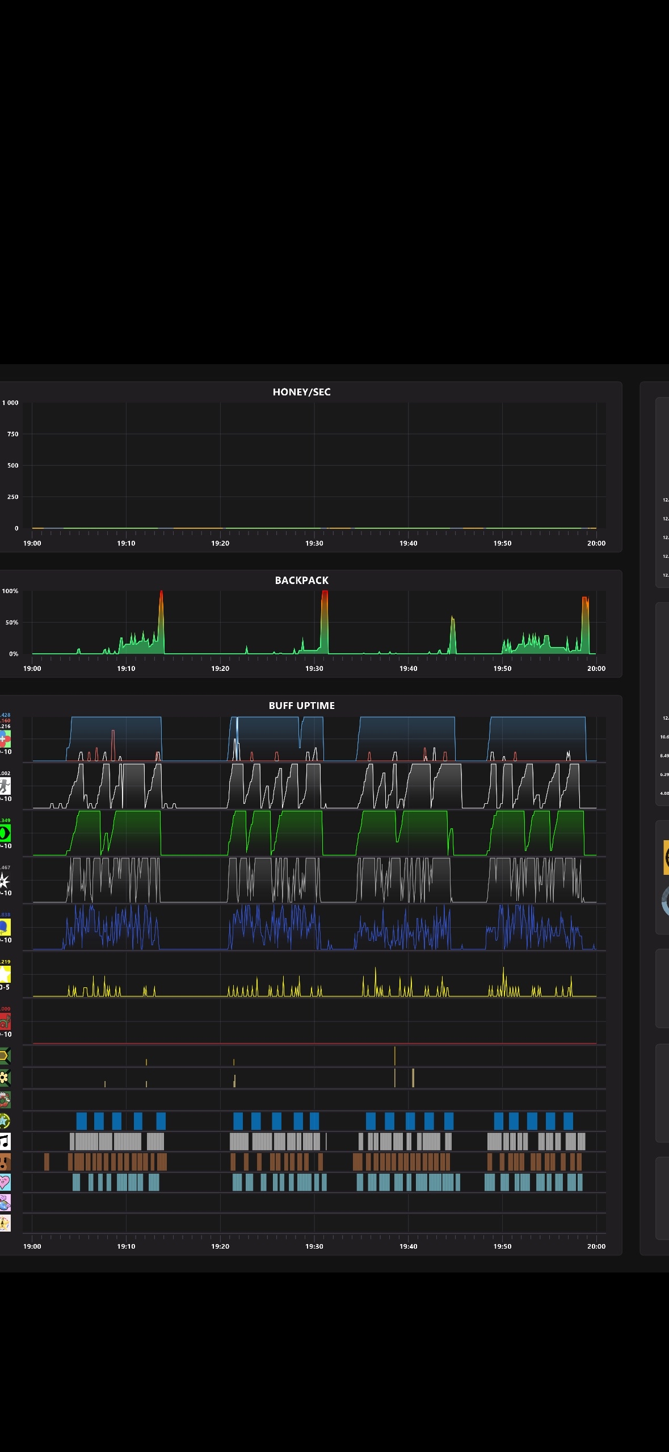
Task: Click the 0% label on Backpack axis
Action: pos(14,654)
